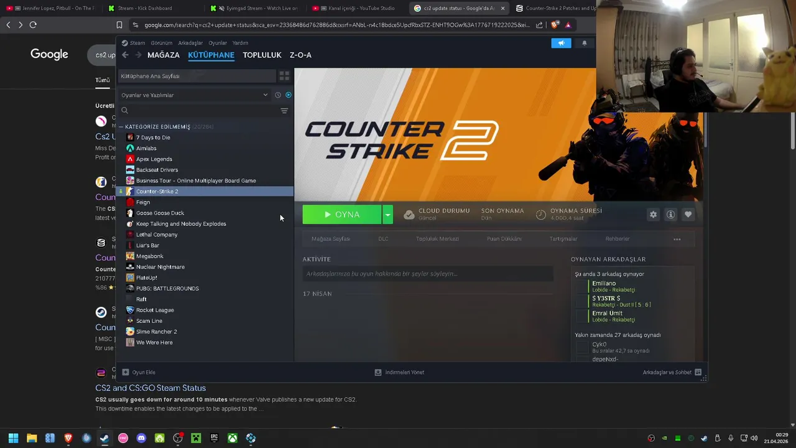Expand the OYNA button dropdown arrow
The image size is (796, 448).
[387, 215]
